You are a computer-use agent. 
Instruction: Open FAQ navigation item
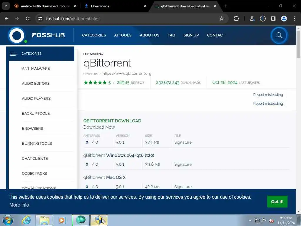click(x=171, y=35)
